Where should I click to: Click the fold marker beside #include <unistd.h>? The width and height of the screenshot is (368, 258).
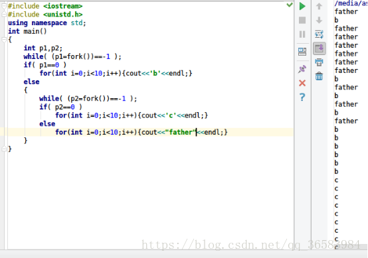coord(4,15)
